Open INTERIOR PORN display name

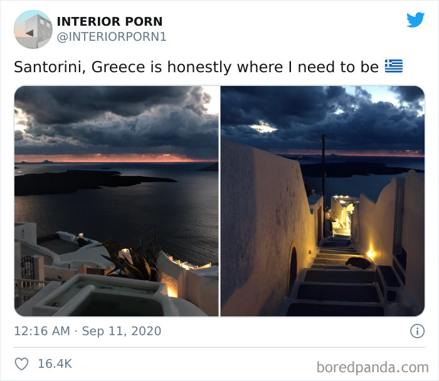[x=110, y=21]
